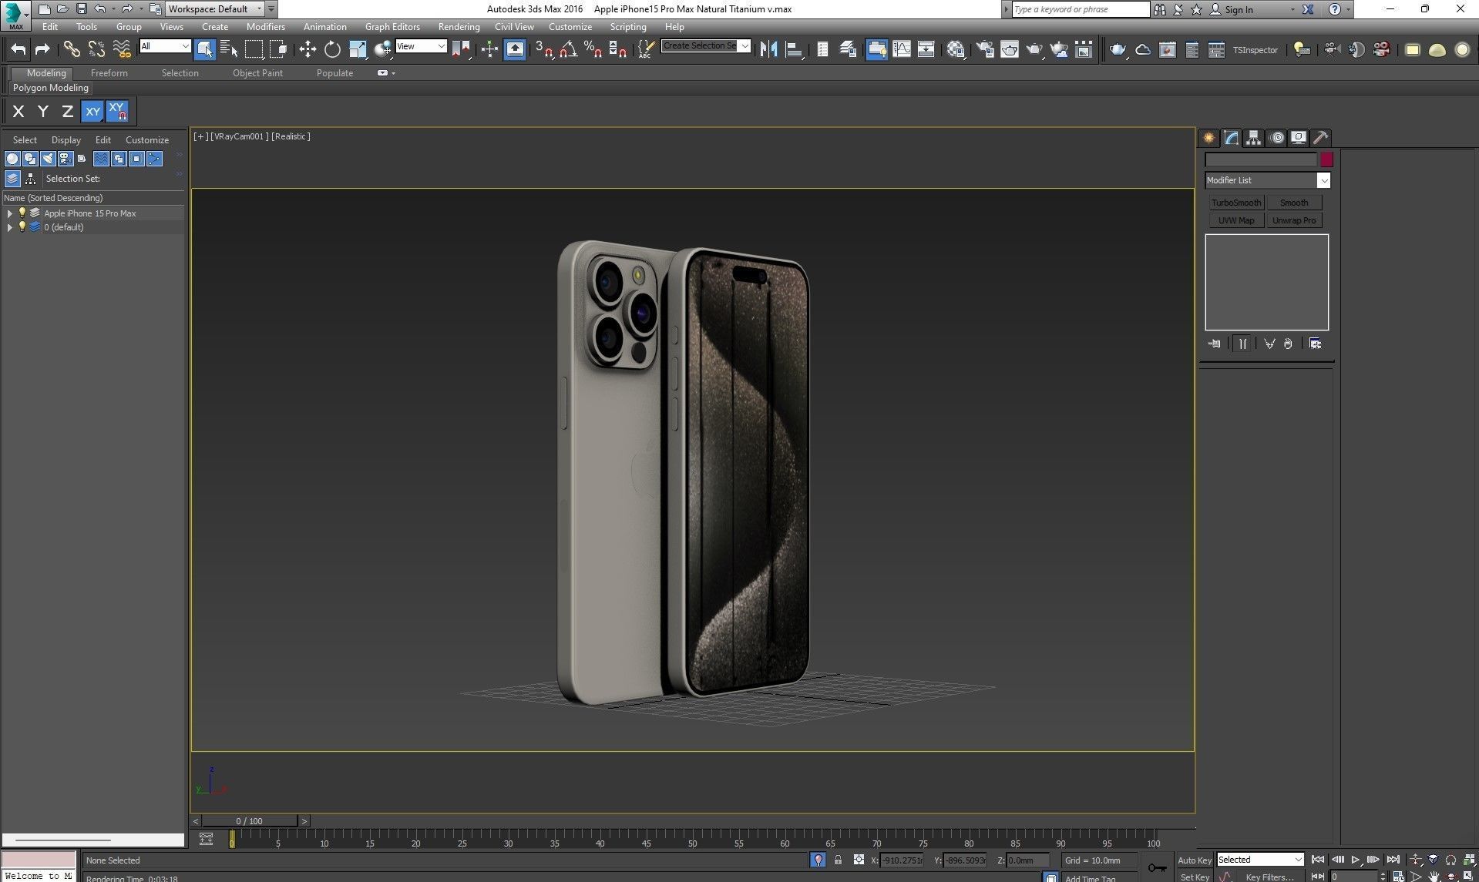Open the Motion panel tab
This screenshot has height=882, width=1479.
1276,138
